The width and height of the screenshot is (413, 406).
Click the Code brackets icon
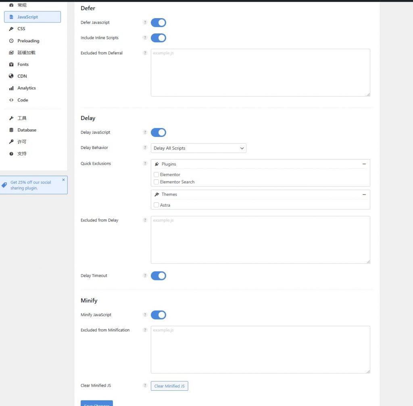coord(11,100)
